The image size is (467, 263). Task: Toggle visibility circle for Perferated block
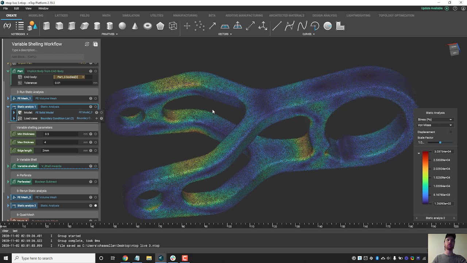(x=96, y=182)
